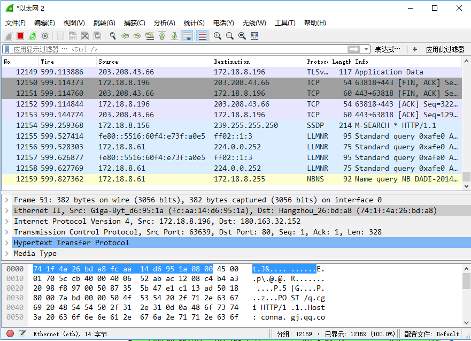Viewport: 471px width, 341px height.
Task: Go back to previous packet
Action: pos(125,36)
